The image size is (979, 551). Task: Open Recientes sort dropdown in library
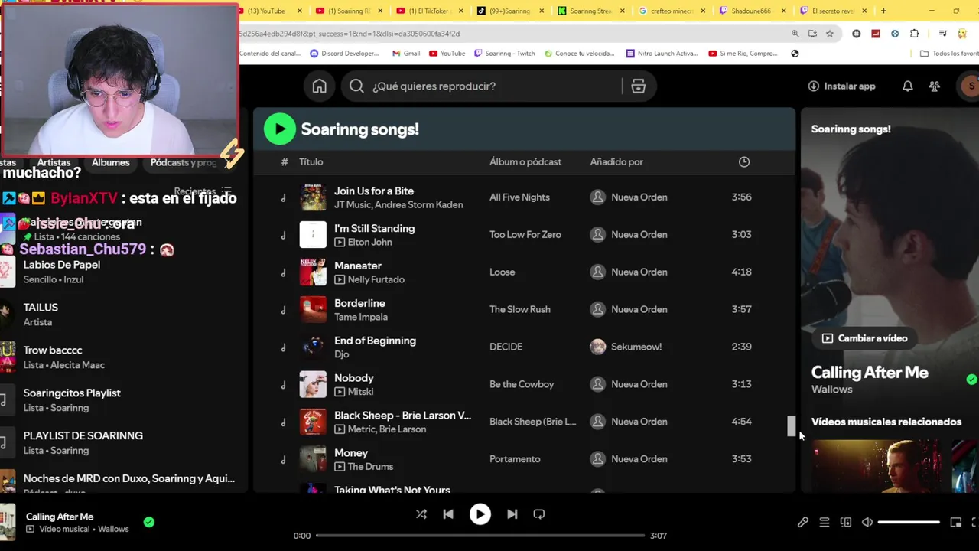[202, 191]
